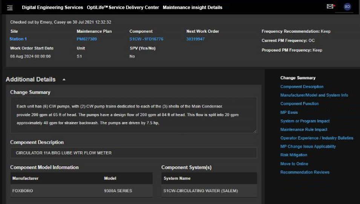This screenshot has width=360, height=204.
Task: Click the Change Summary textarea resize handle
Action: click(255, 131)
